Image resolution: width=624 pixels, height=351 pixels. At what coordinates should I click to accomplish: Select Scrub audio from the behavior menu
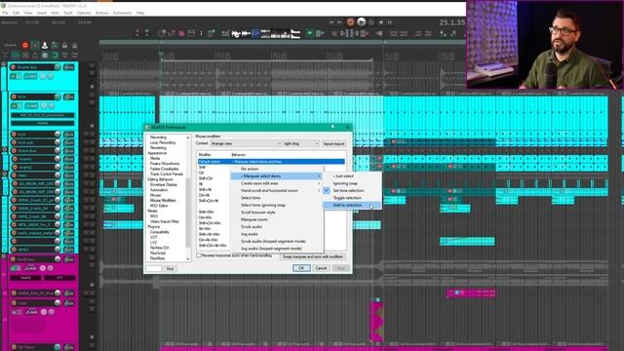click(277, 227)
